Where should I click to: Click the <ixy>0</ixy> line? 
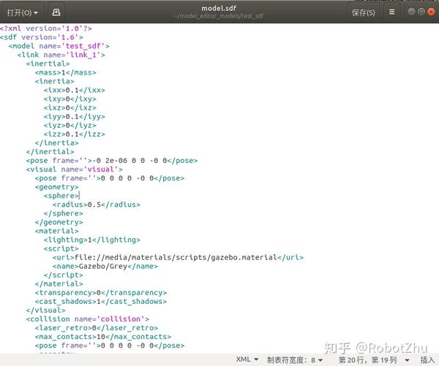tap(70, 99)
